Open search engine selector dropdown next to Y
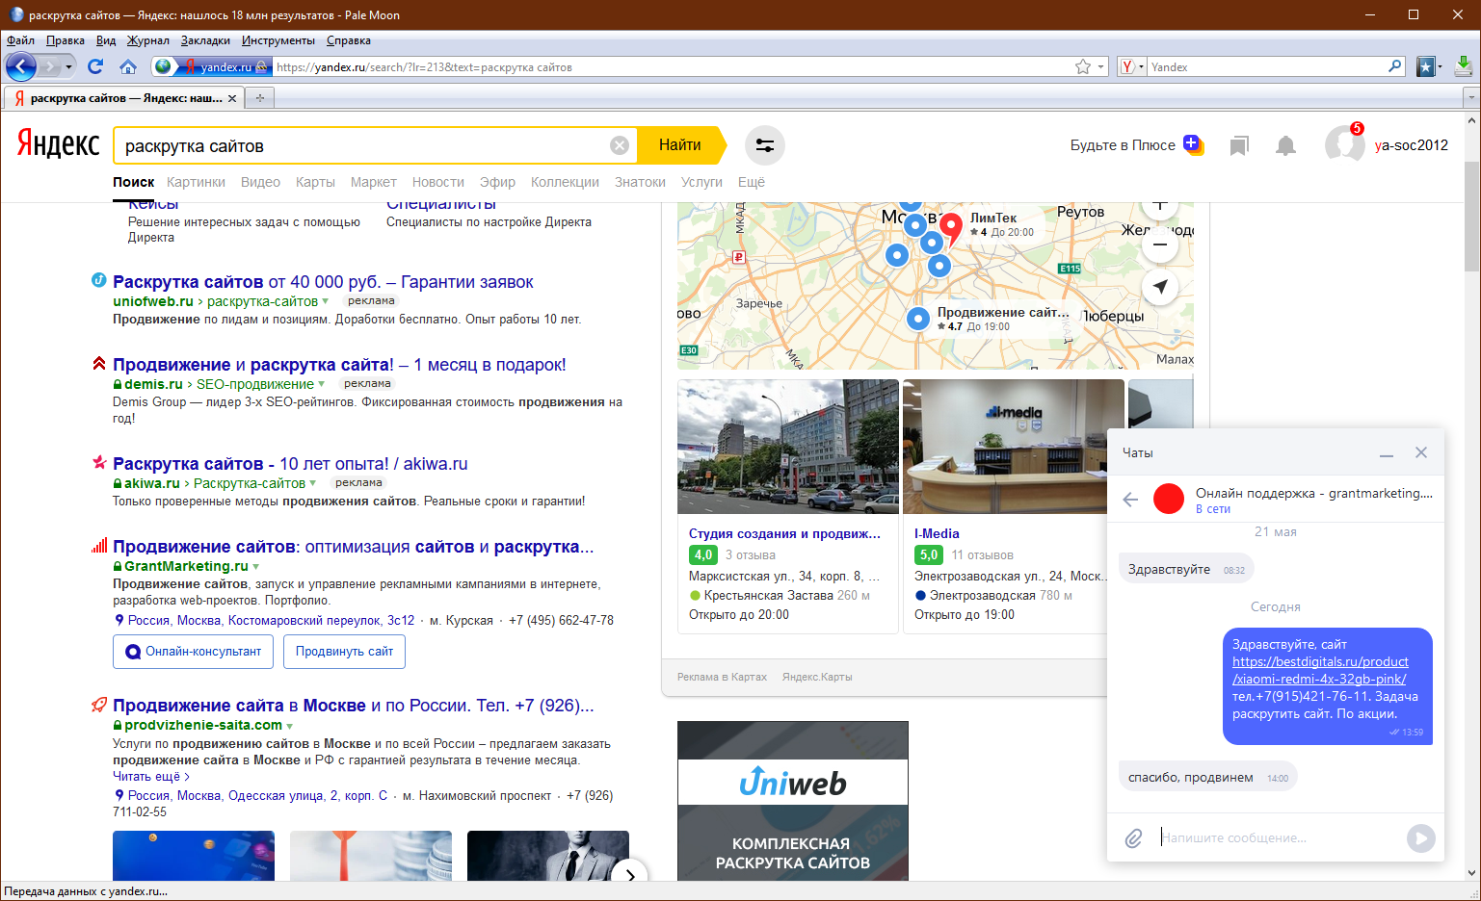Screen dimensions: 1481x901 pos(1141,66)
